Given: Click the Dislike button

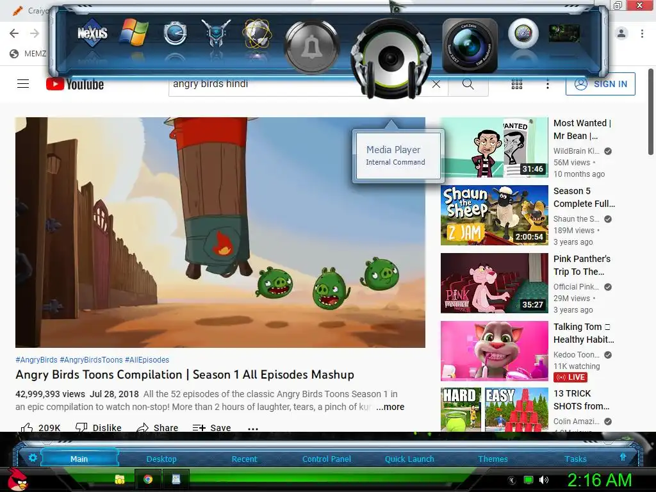Looking at the screenshot, I should pos(98,427).
